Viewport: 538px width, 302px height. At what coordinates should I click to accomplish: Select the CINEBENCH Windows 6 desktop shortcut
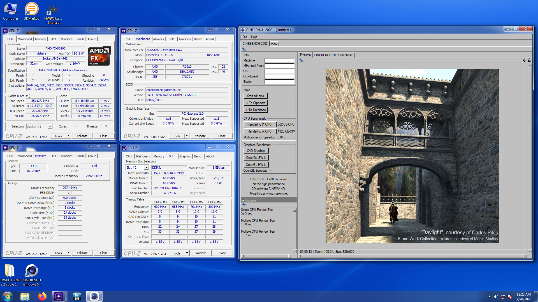[x=32, y=275]
